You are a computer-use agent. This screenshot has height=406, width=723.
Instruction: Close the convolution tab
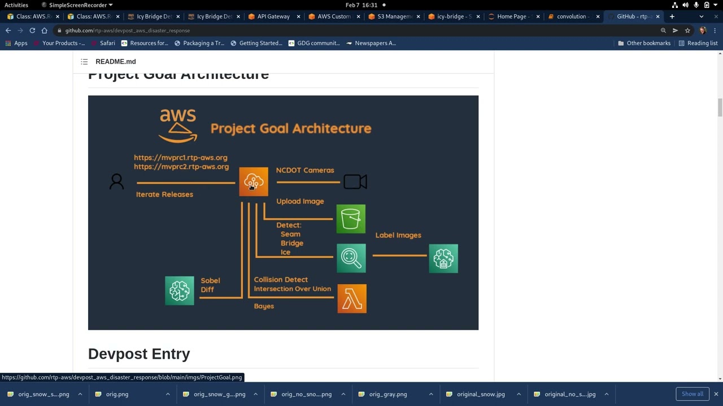coord(598,16)
